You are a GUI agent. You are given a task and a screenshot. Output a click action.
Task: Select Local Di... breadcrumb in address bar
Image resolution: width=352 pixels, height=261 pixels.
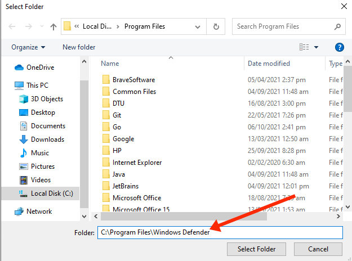coord(97,26)
